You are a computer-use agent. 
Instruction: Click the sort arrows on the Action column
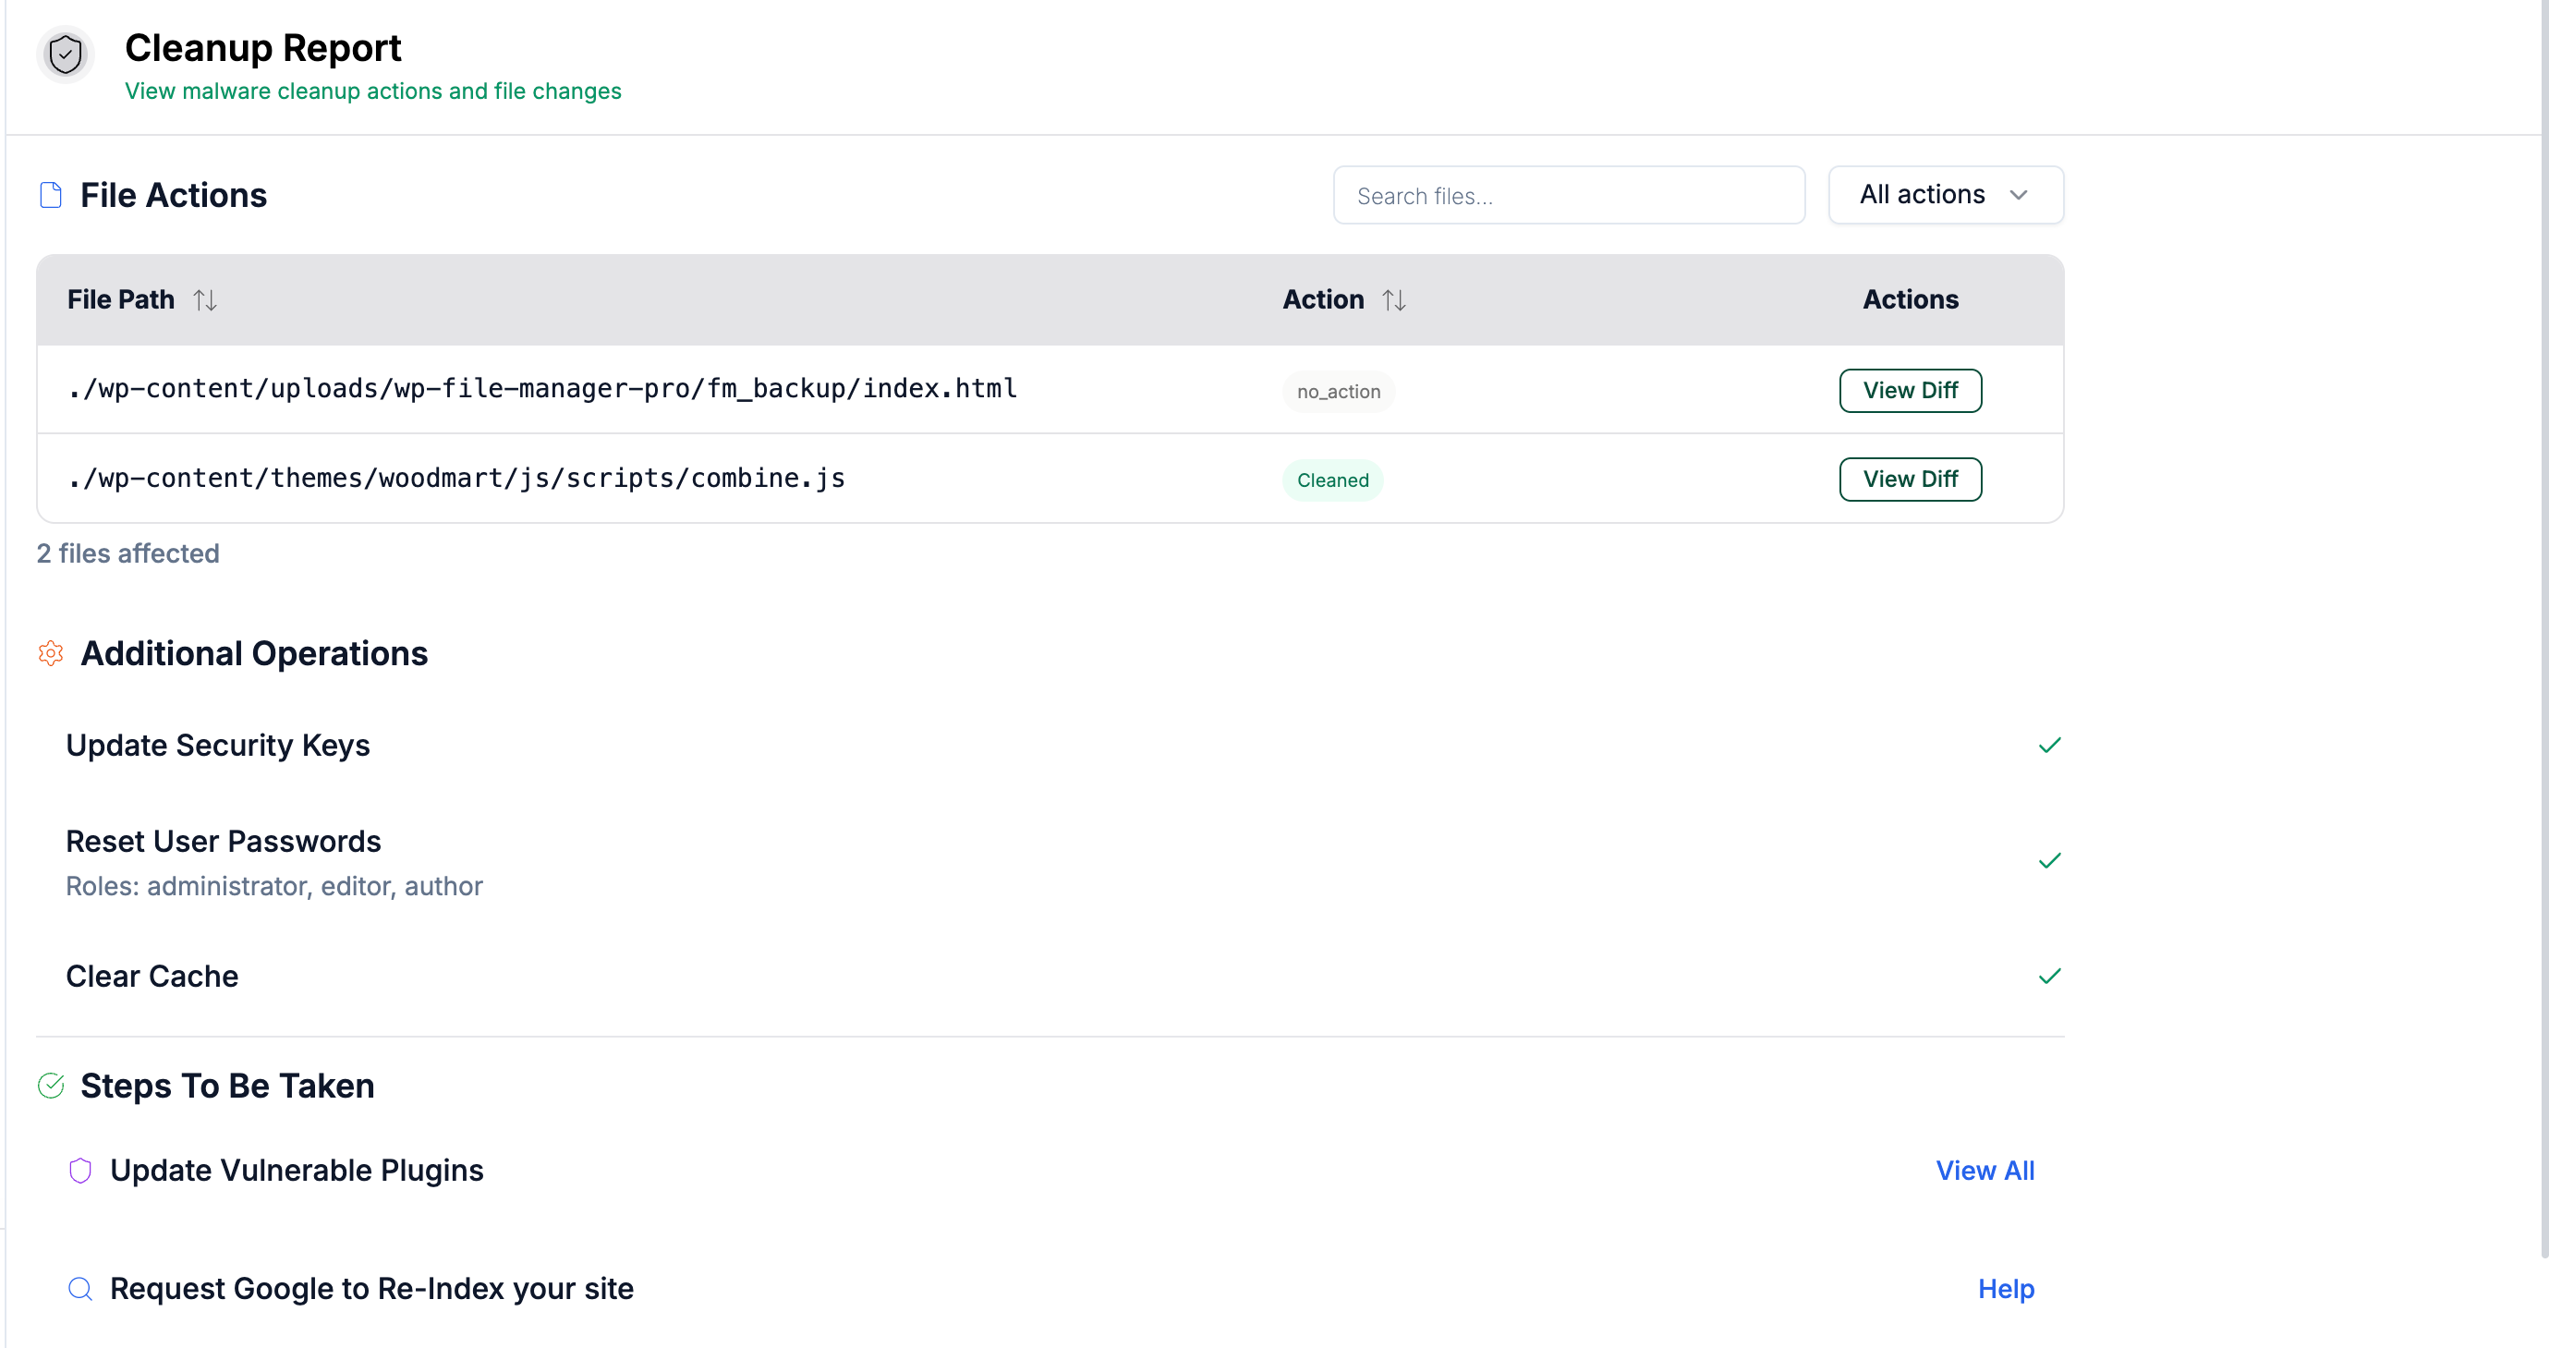[x=1395, y=299]
